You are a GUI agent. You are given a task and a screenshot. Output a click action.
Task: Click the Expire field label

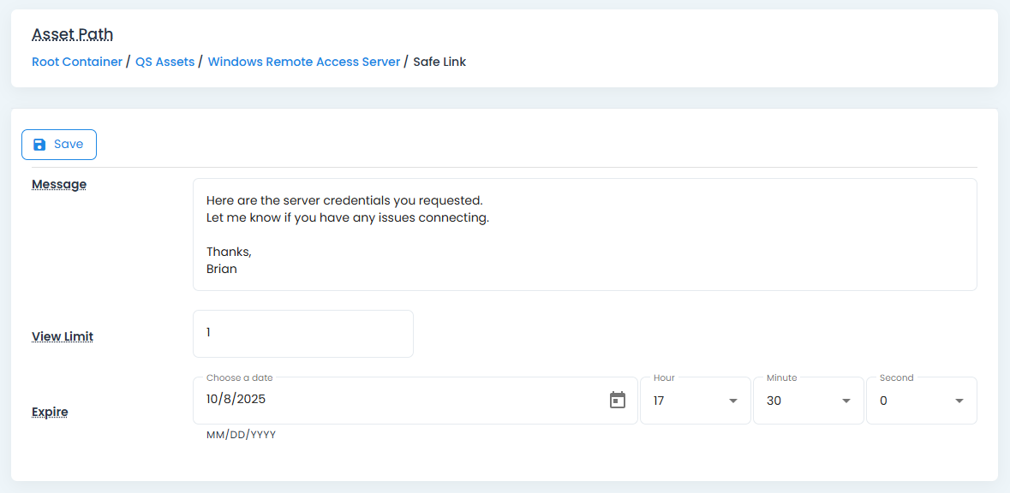[50, 412]
